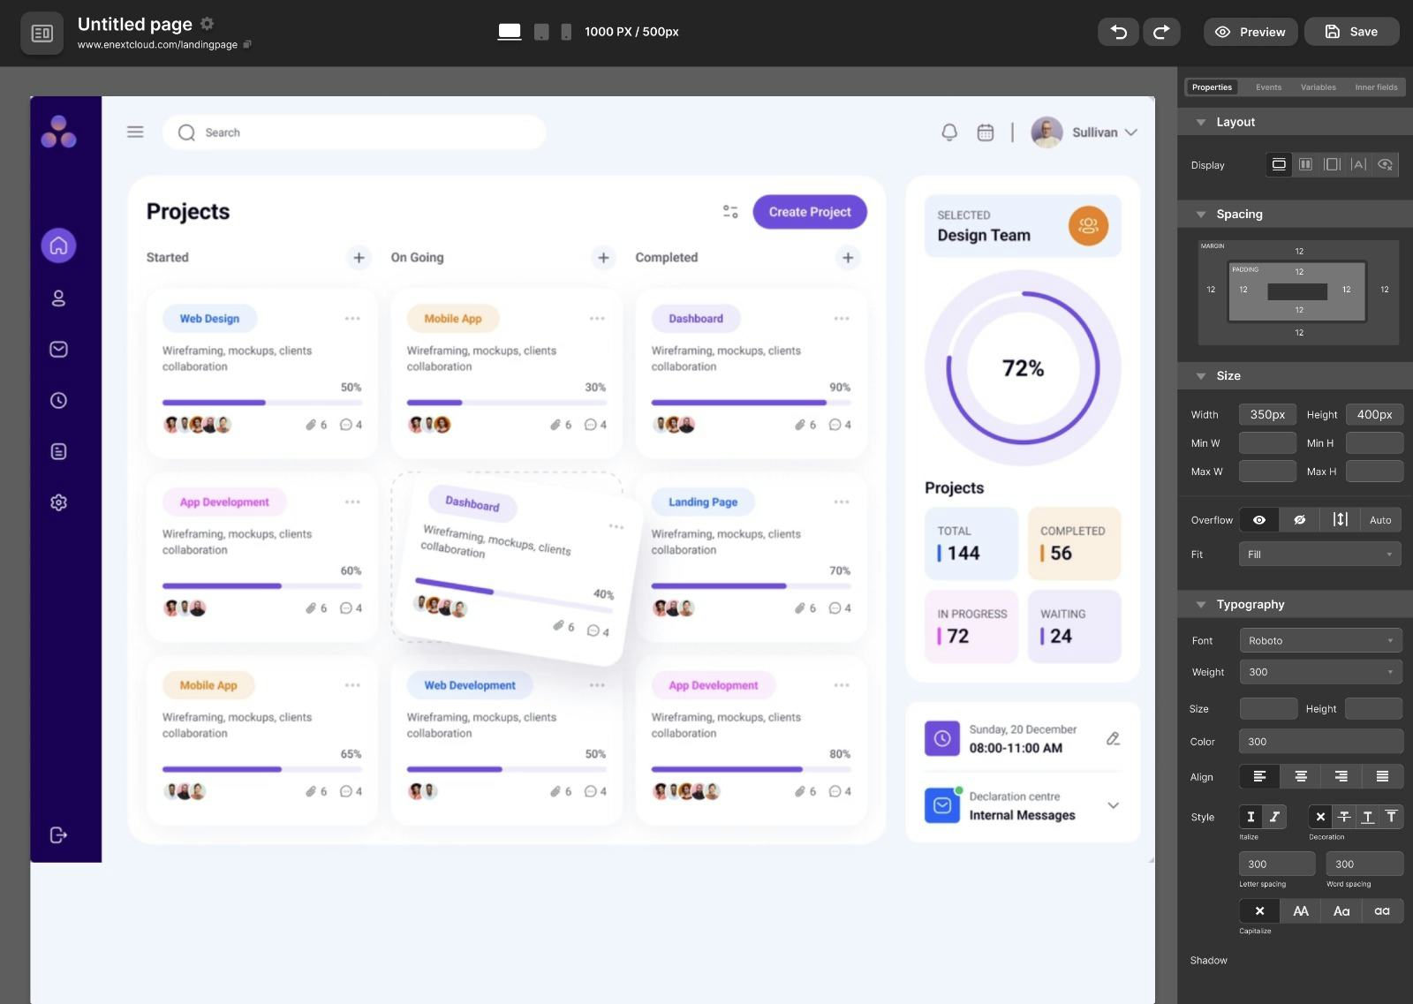Image resolution: width=1413 pixels, height=1004 pixels.
Task: Click the Settings gear in the sidebar
Action: click(x=58, y=502)
